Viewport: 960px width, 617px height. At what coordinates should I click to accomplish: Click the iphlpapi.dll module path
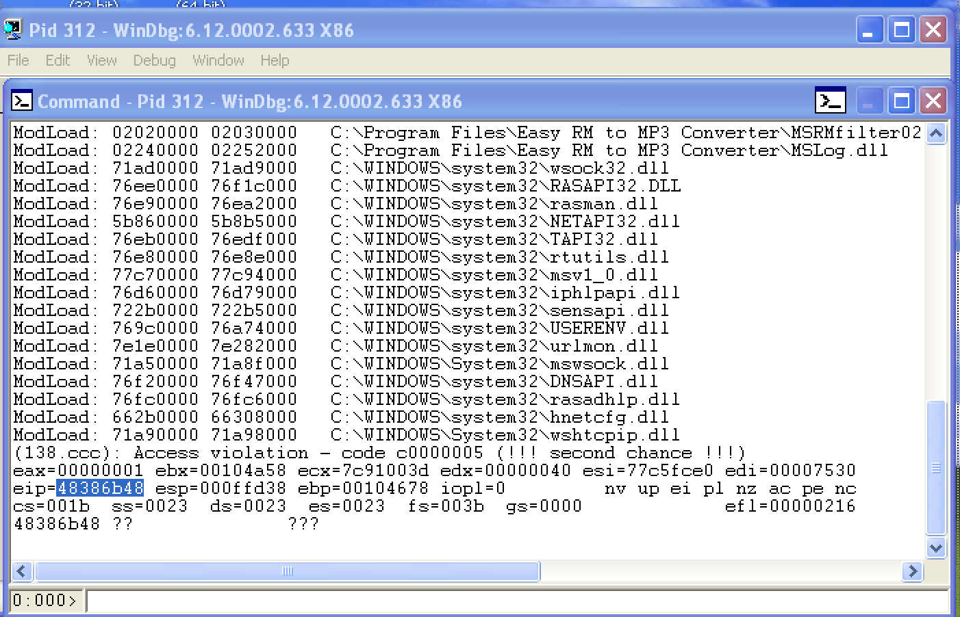[x=505, y=293]
